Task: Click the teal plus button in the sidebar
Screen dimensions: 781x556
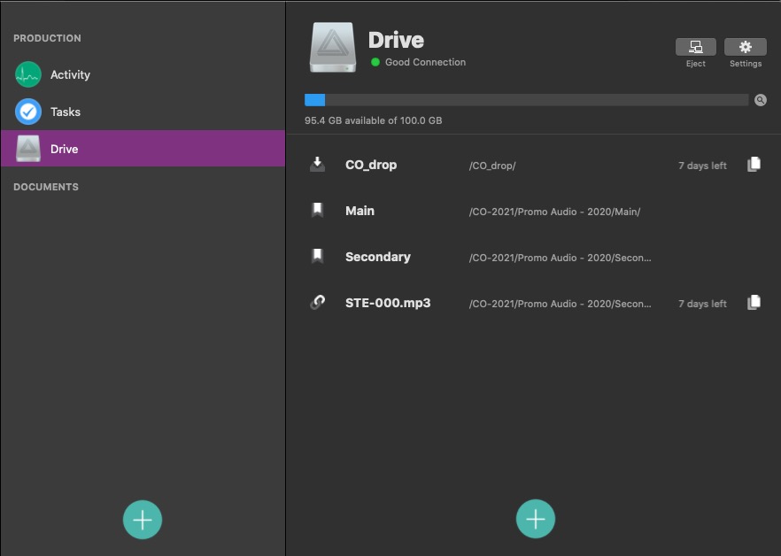Action: (x=143, y=520)
